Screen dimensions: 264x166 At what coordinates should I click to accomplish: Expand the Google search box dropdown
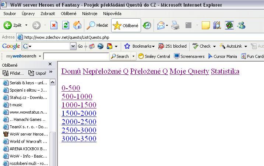point(73,47)
